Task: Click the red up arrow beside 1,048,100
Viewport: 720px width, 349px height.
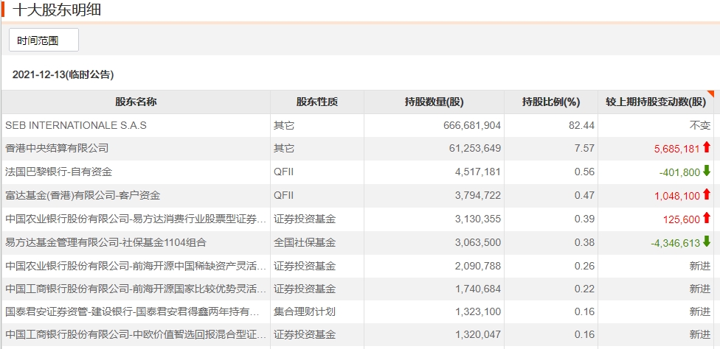Action: (706, 195)
